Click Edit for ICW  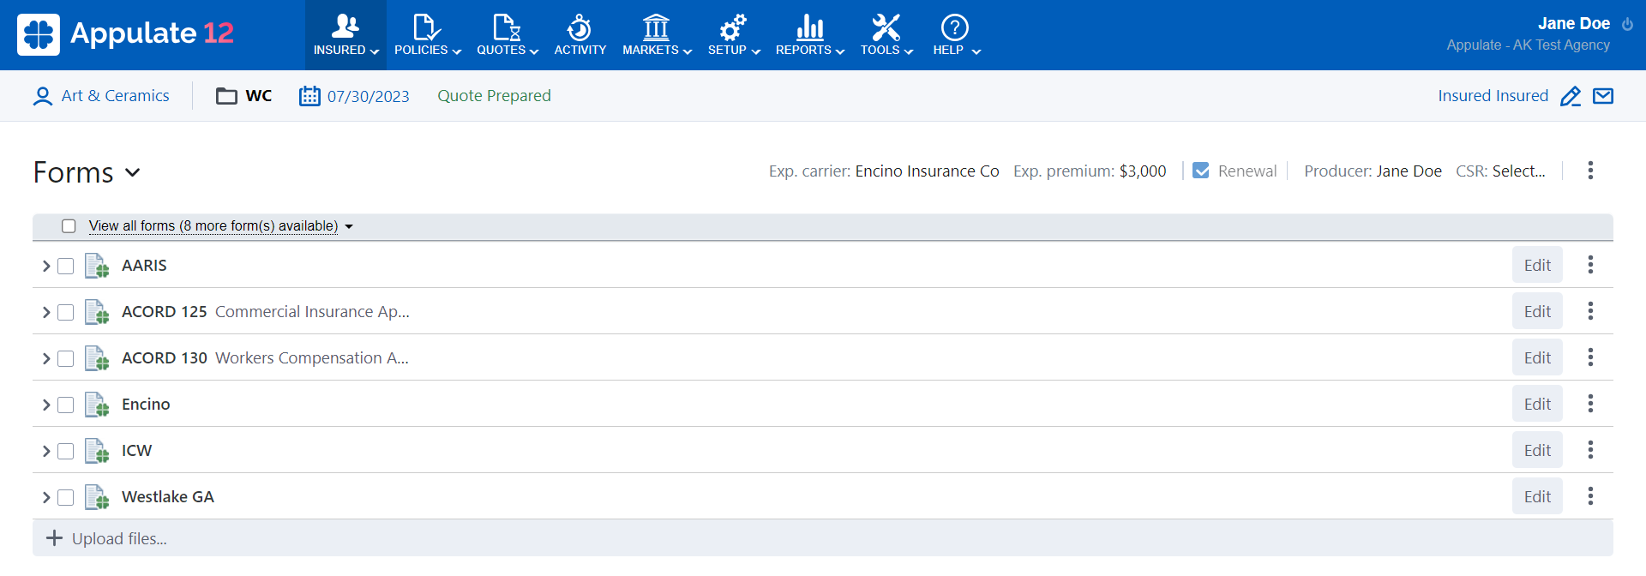pyautogui.click(x=1537, y=450)
